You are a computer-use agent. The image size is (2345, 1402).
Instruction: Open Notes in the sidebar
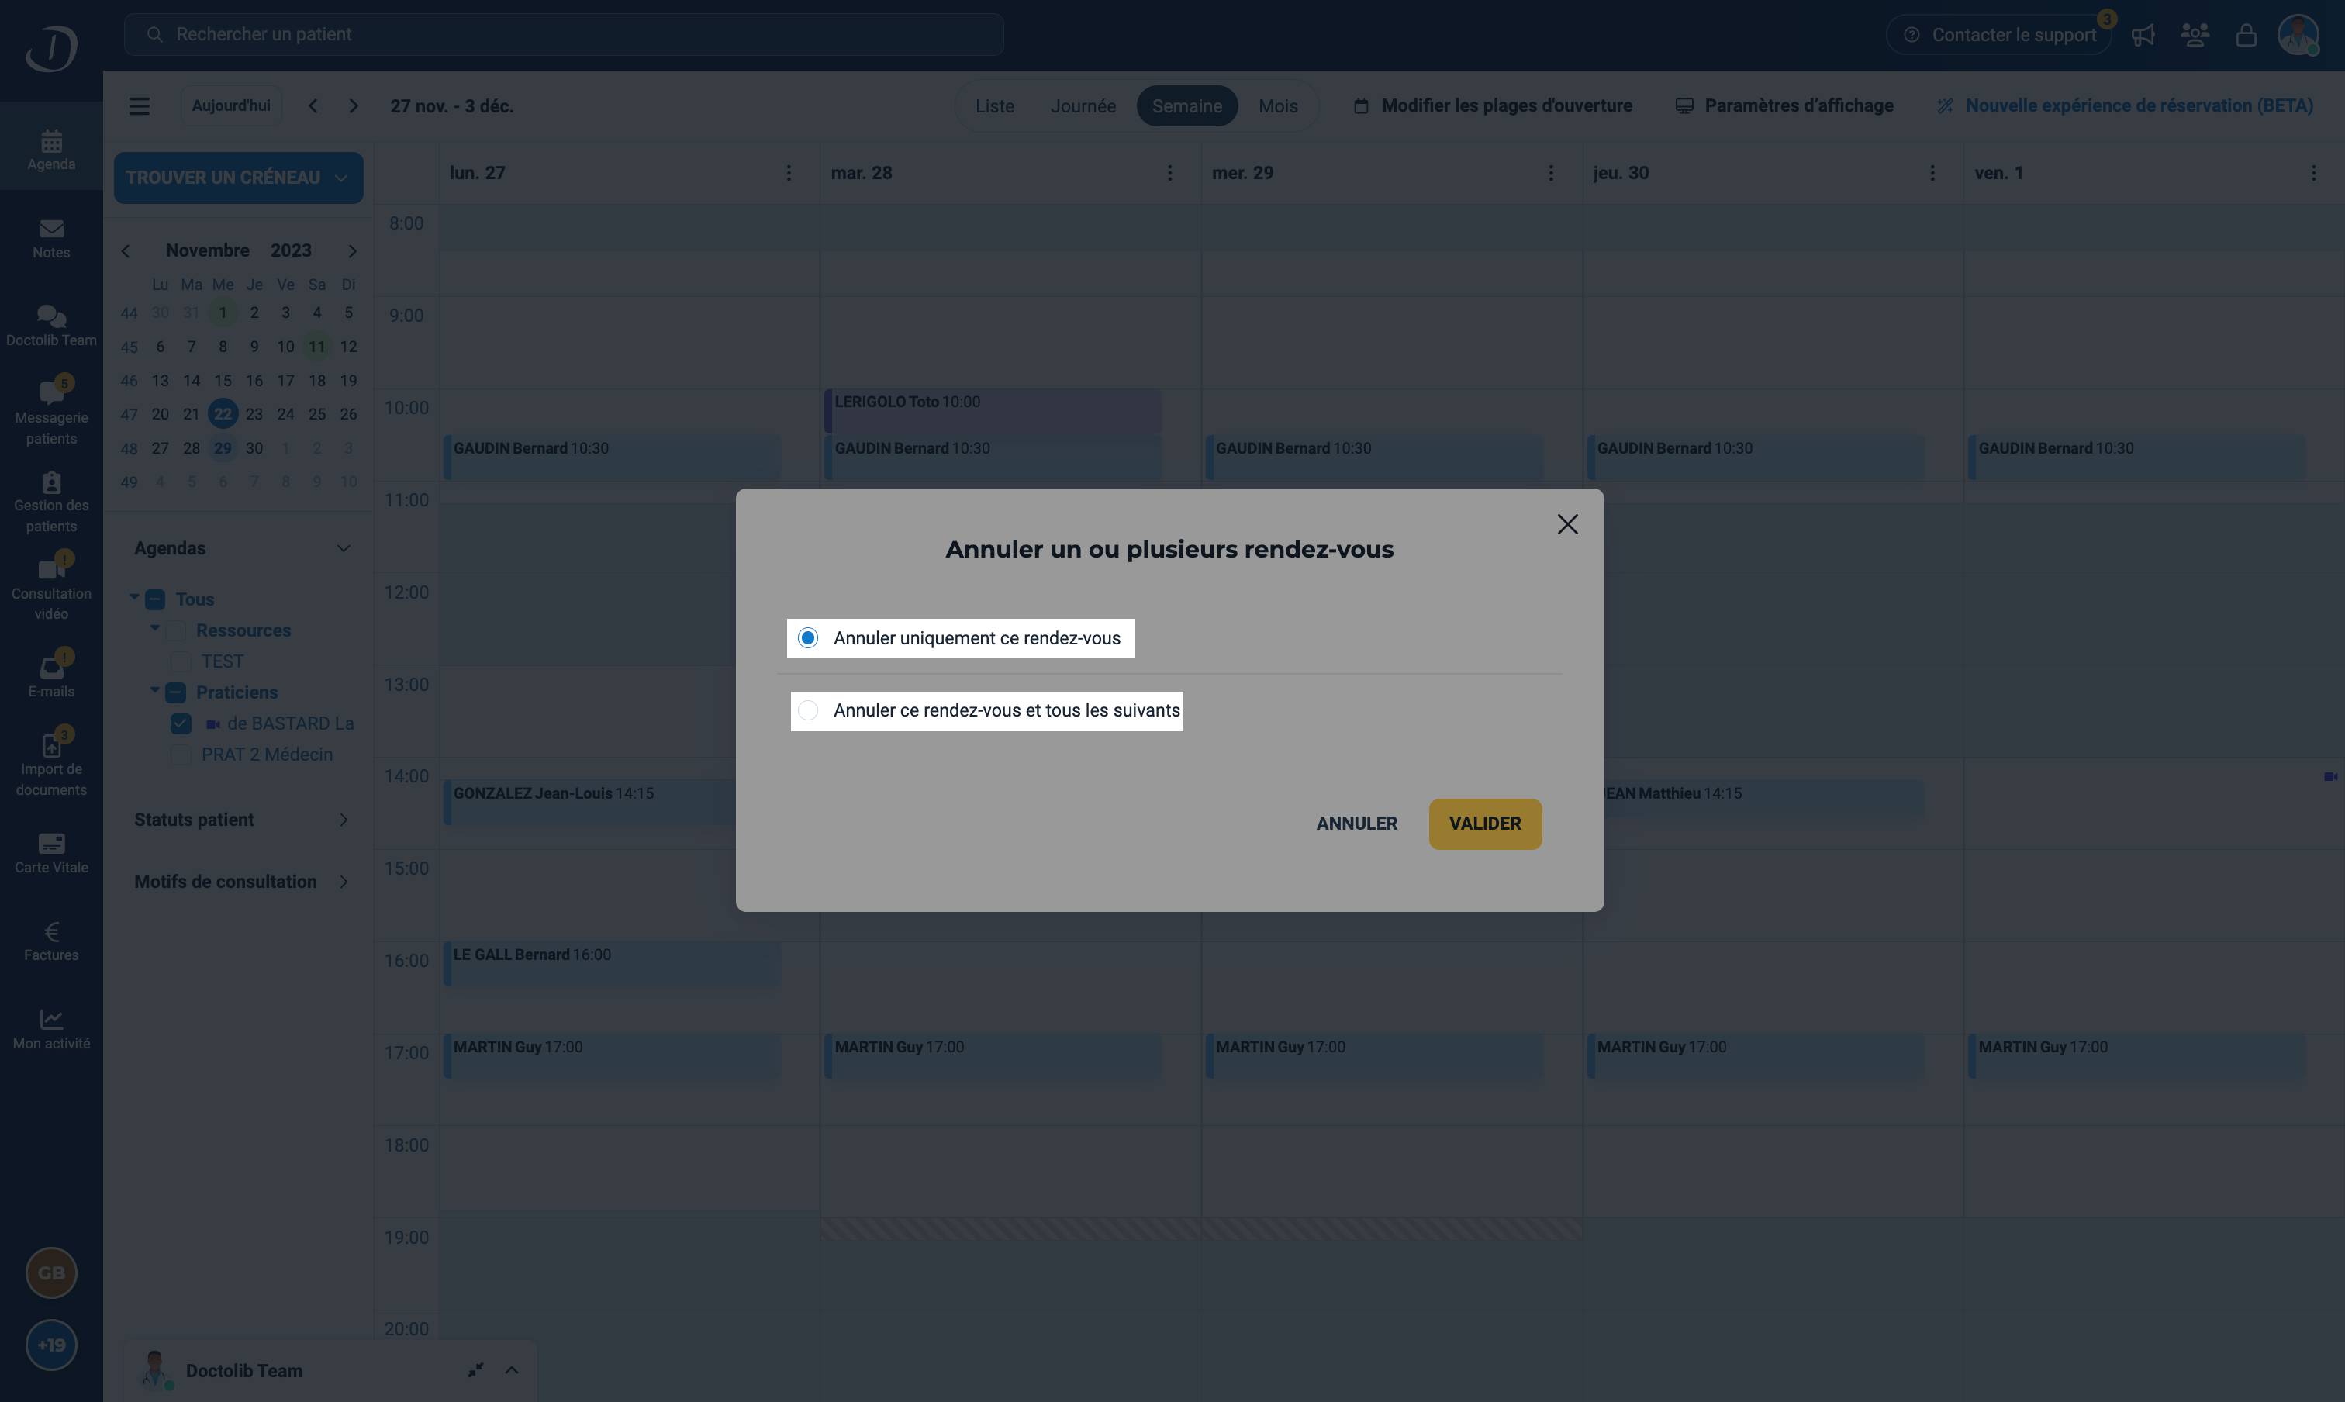click(x=51, y=238)
